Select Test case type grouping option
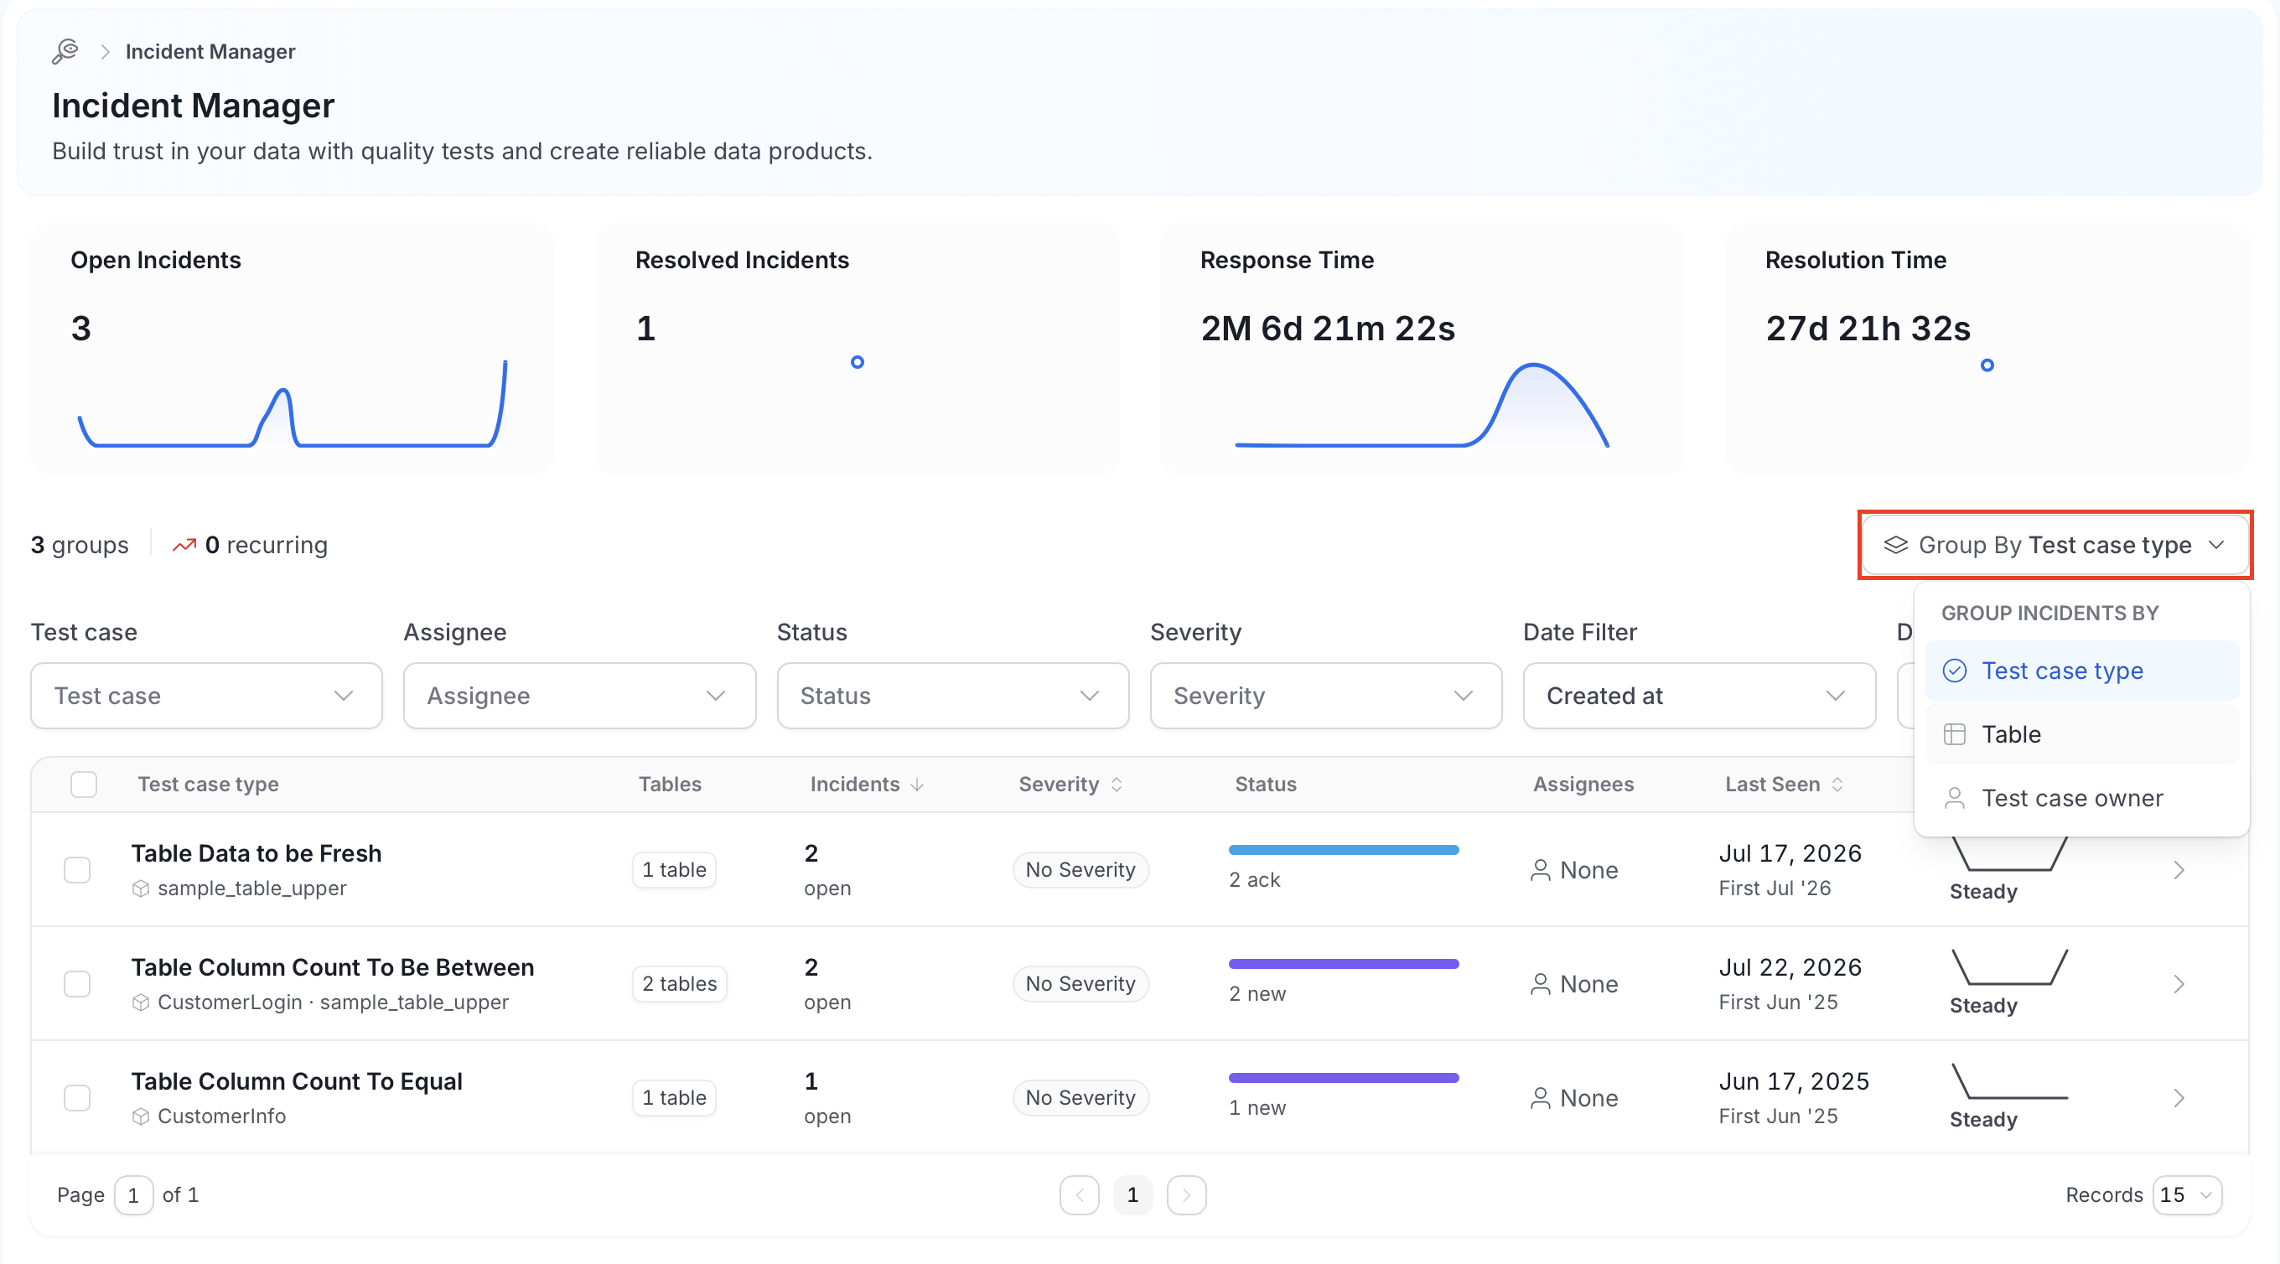 pyautogui.click(x=2080, y=670)
